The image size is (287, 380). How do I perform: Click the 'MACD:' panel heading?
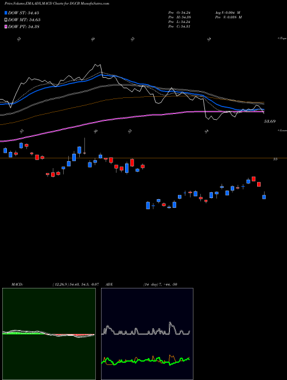point(17,284)
